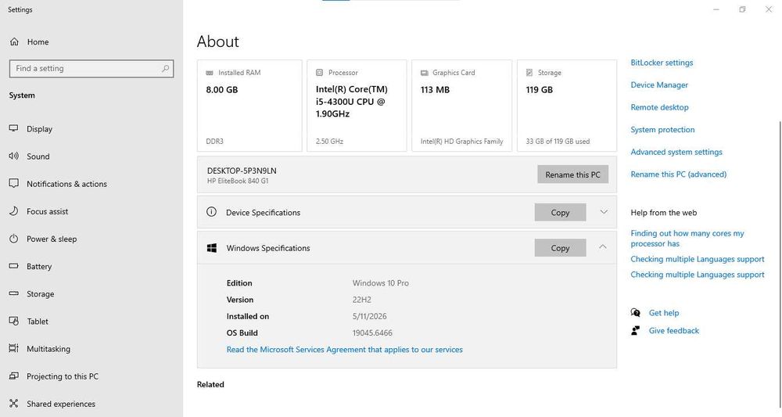Click Give feedback link text
Image resolution: width=782 pixels, height=417 pixels.
click(674, 330)
